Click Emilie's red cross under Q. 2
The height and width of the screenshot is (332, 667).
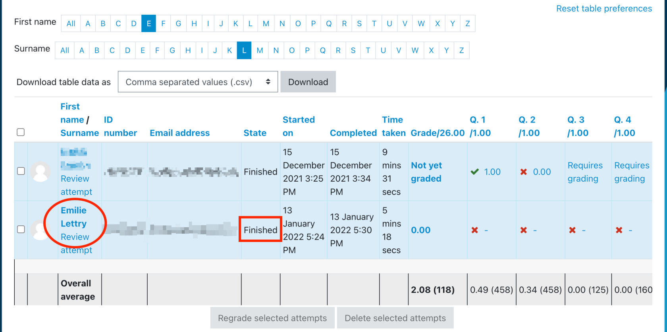524,230
